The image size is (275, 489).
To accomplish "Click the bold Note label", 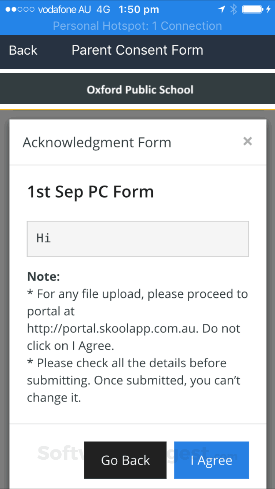I will click(43, 277).
